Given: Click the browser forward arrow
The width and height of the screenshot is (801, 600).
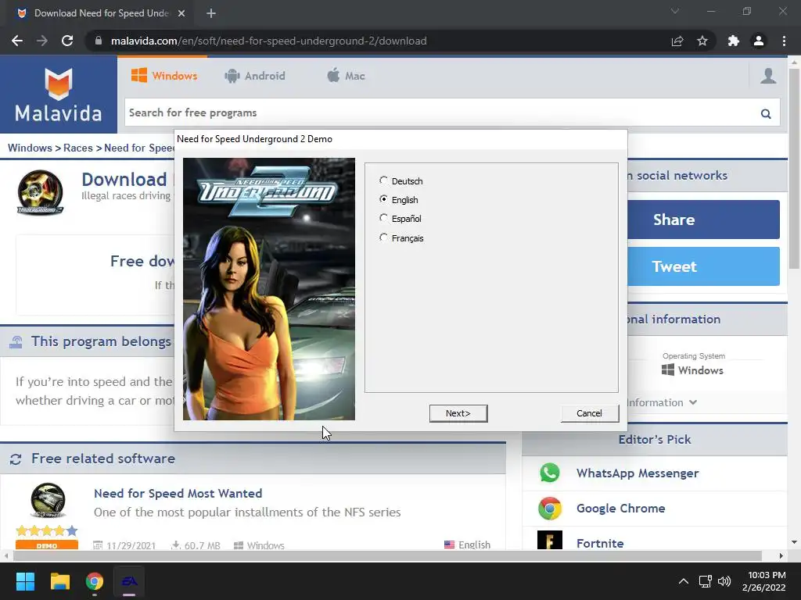Looking at the screenshot, I should [x=42, y=41].
